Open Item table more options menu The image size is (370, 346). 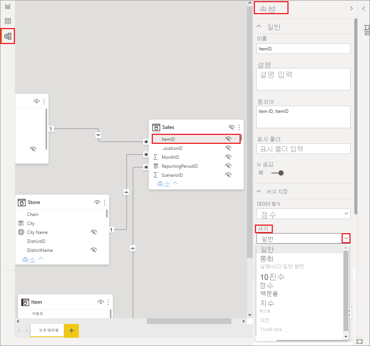(x=108, y=302)
